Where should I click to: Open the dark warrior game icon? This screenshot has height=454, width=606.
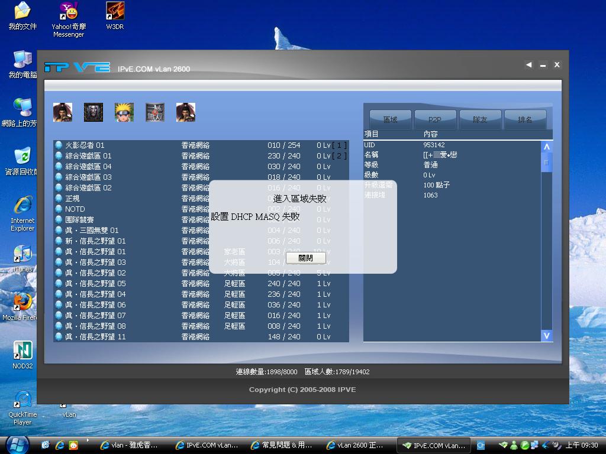(93, 112)
